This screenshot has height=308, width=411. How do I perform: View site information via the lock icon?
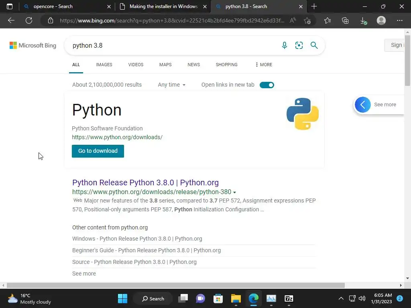(x=51, y=20)
